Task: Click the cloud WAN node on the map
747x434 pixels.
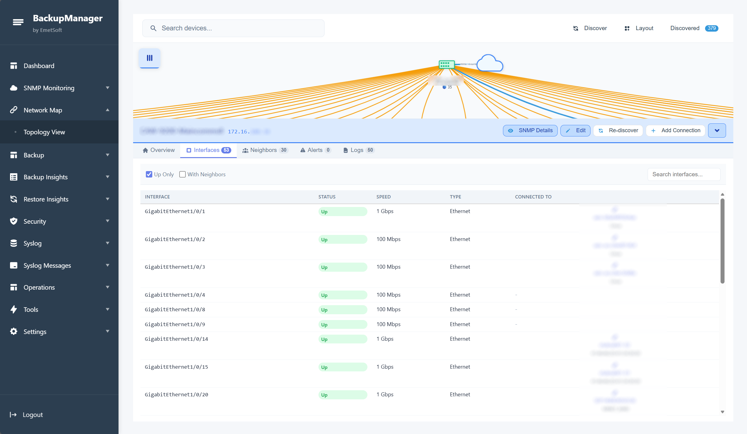Action: (490, 63)
